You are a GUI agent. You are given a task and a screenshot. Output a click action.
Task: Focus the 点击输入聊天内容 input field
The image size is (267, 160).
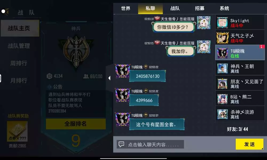[x=150, y=144]
